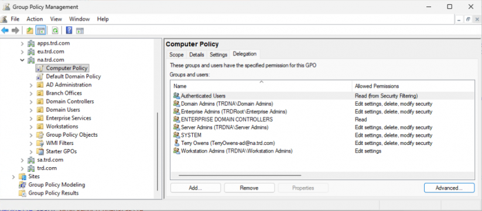Click the Group Policy Management title bar icon

point(6,7)
